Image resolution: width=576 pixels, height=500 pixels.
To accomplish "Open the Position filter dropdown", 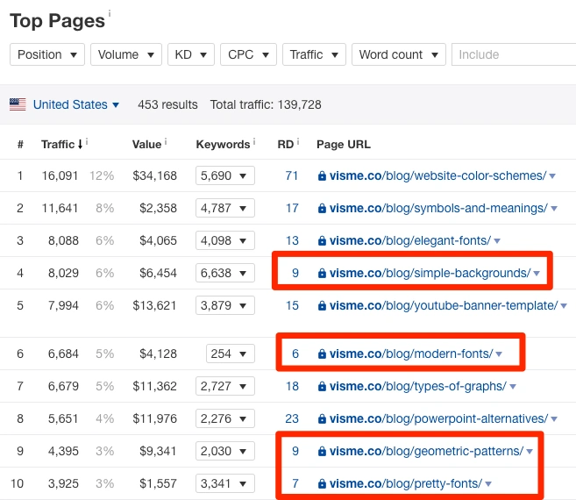I will pos(47,54).
